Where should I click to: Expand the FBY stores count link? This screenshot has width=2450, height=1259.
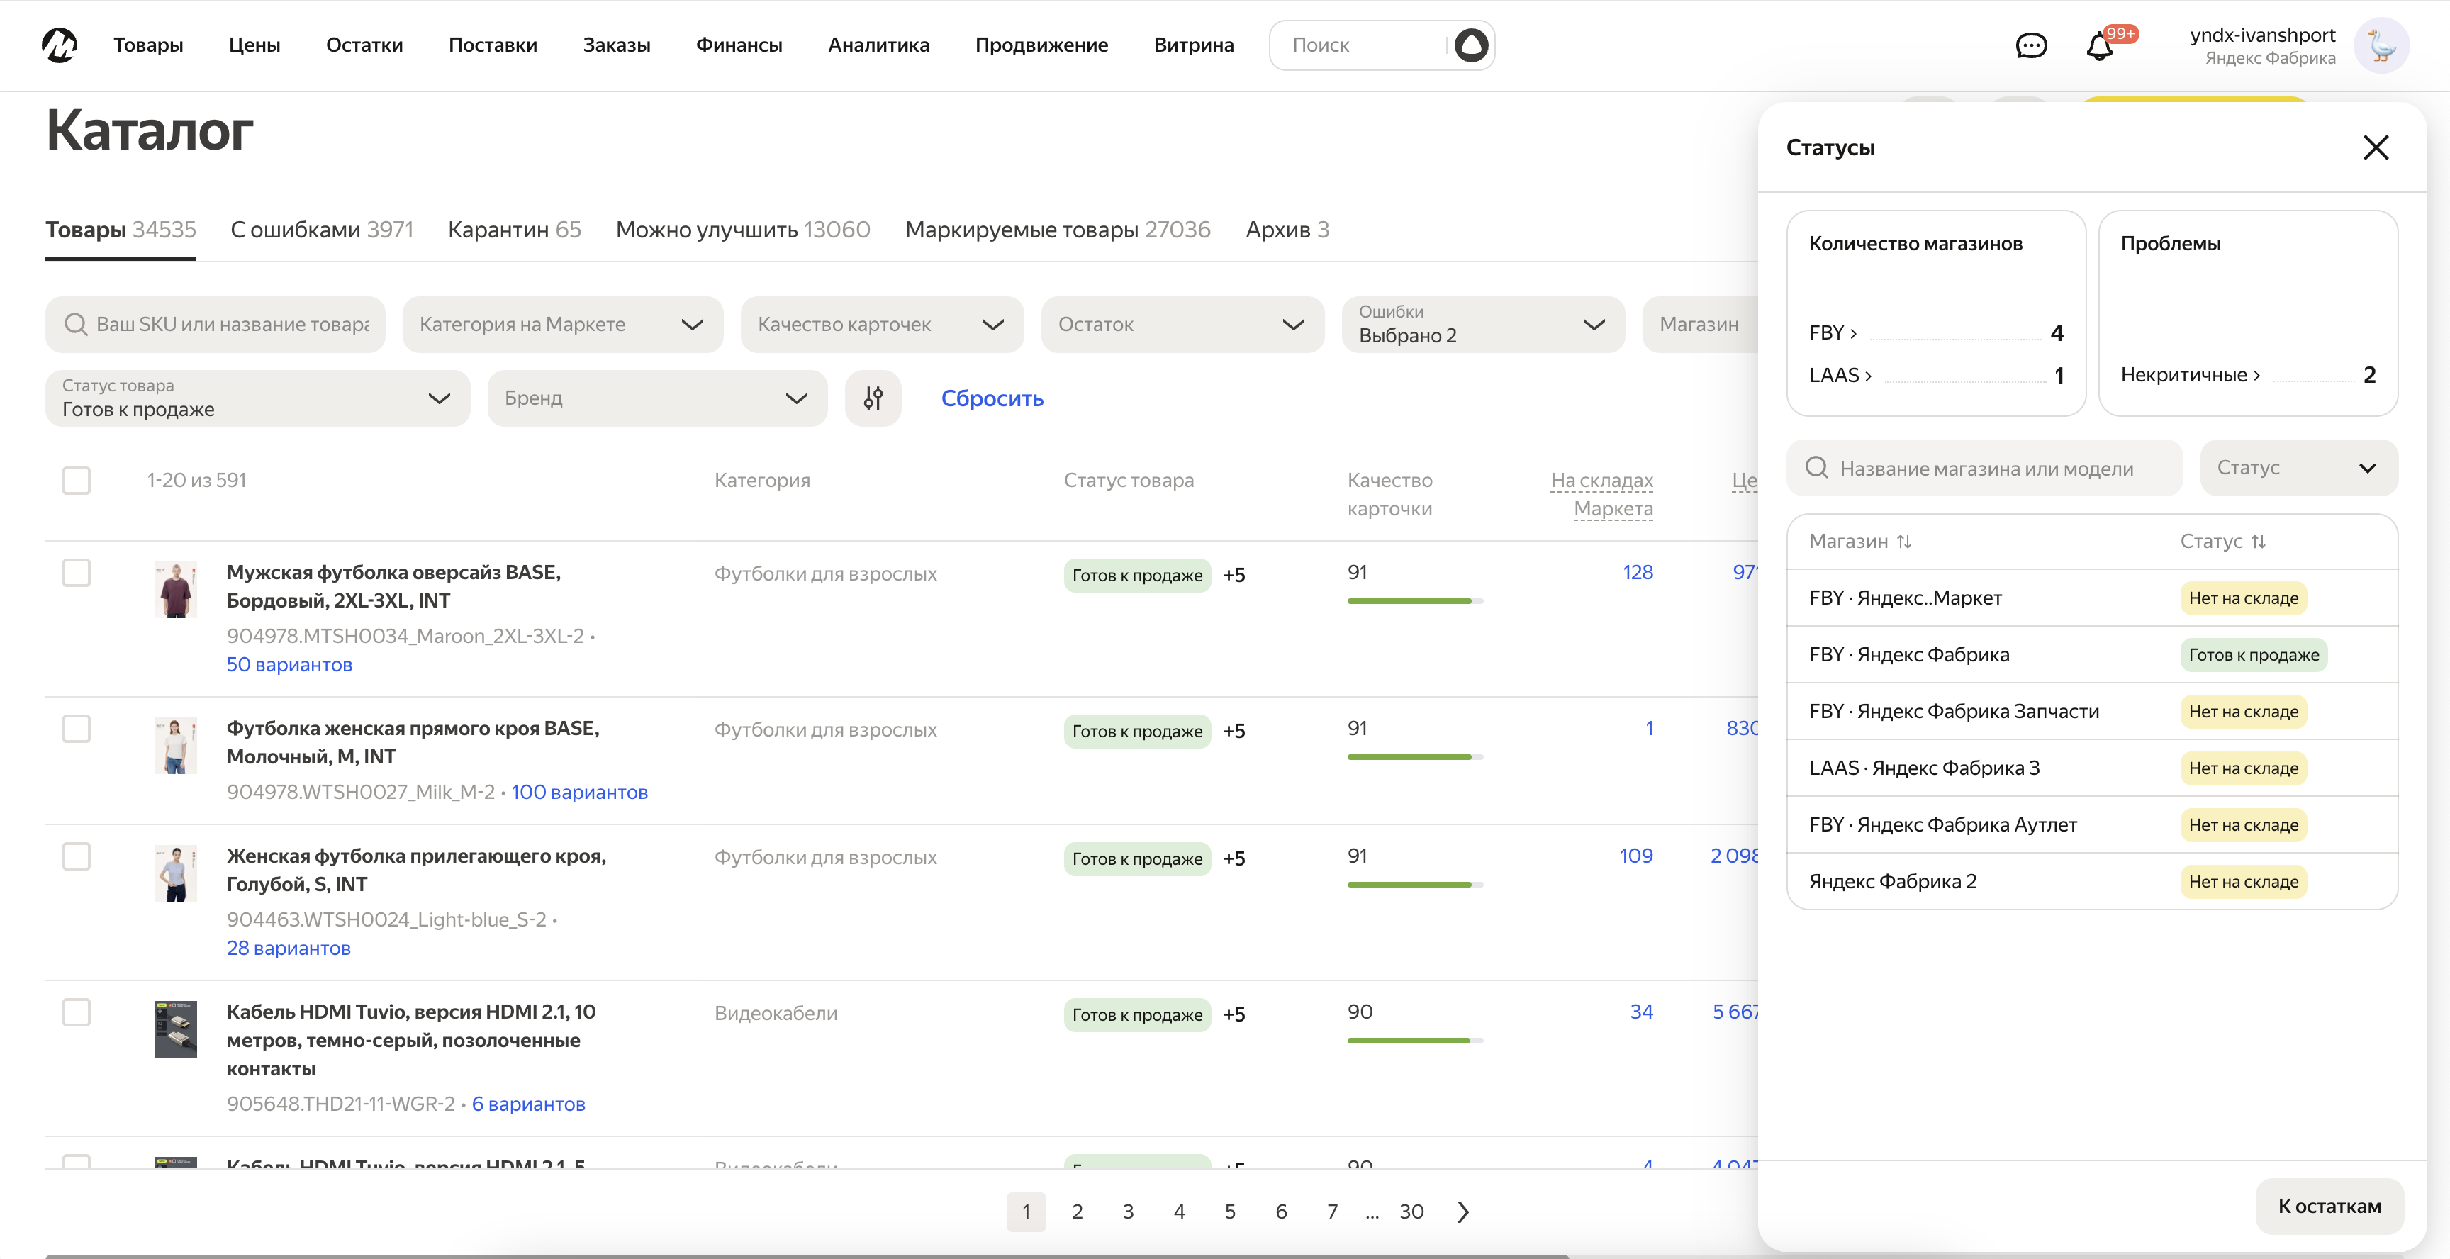tap(1833, 332)
